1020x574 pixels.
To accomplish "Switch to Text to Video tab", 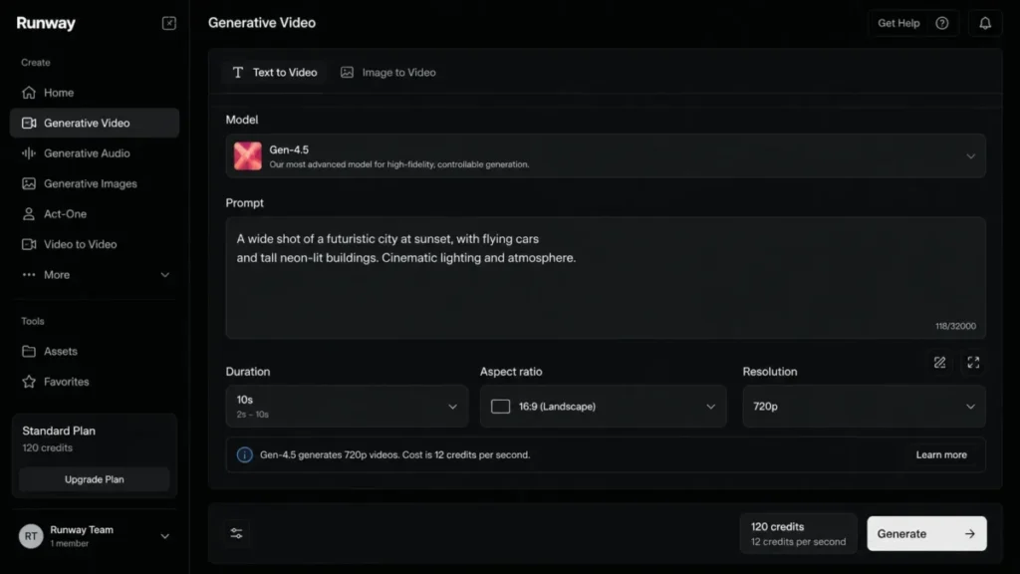I will tap(275, 72).
